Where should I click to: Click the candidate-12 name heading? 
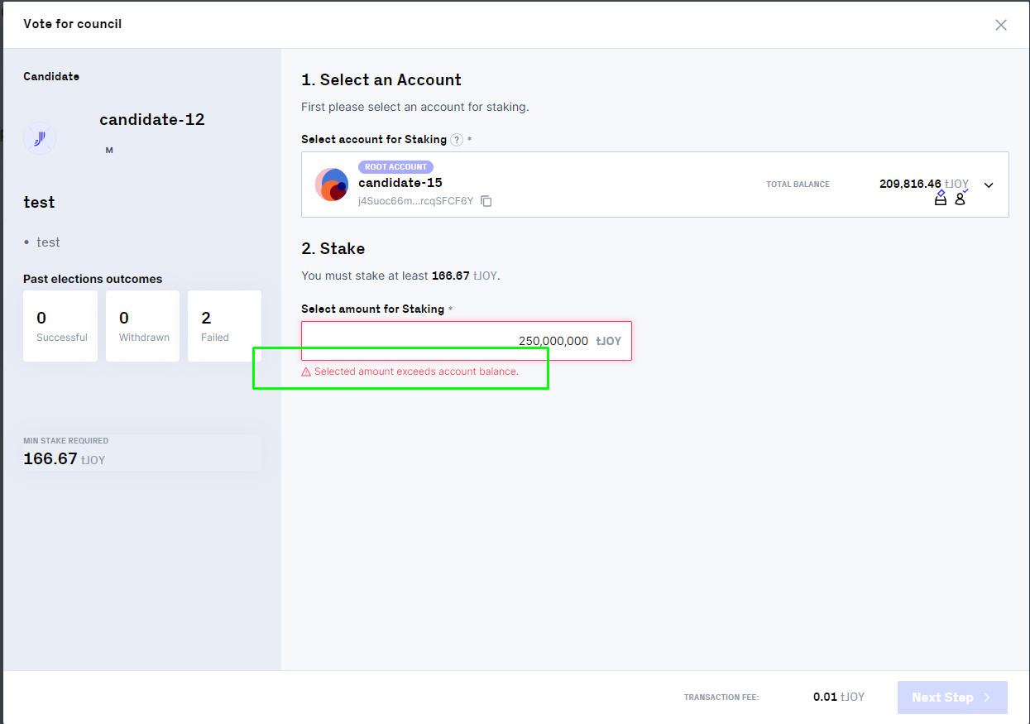(x=152, y=120)
